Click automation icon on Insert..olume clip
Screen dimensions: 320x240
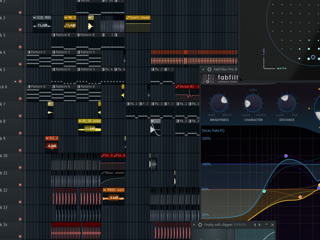(x=128, y=18)
